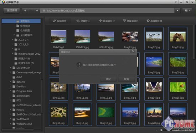Expand the Dreamweaver8 folder

10,72
